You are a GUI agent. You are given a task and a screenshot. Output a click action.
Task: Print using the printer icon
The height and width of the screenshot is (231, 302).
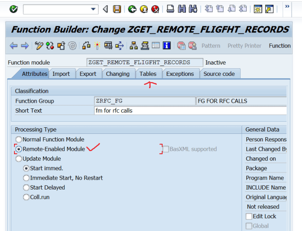point(170,9)
